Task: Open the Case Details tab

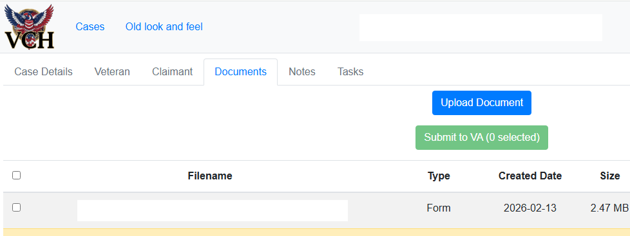Action: tap(43, 72)
